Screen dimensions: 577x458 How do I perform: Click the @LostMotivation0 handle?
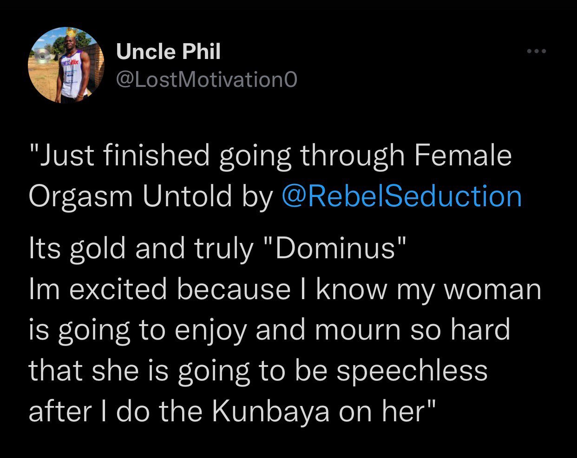pyautogui.click(x=206, y=80)
